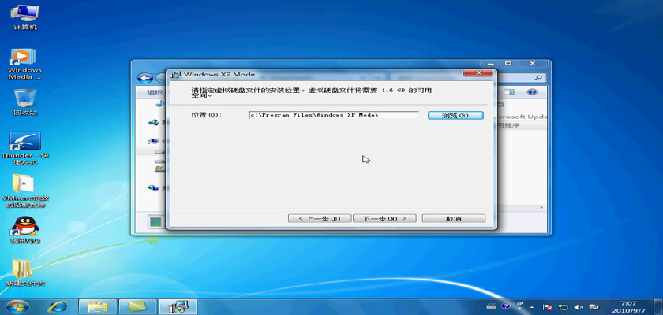Open the VMware folder on desktop
Screen dimensions: 663x315
coord(25,185)
